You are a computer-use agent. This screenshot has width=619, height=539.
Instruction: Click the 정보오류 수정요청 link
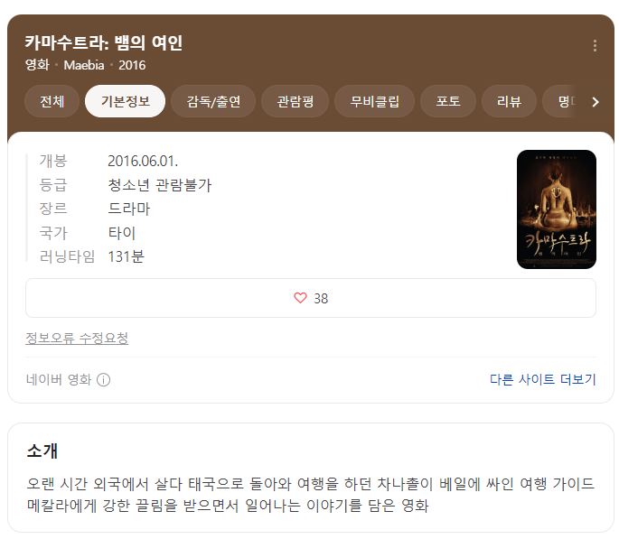[77, 338]
